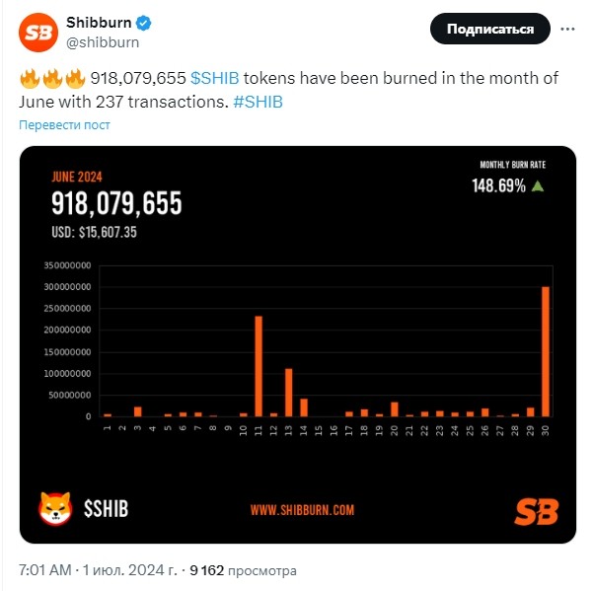Open the @shibburn handle
This screenshot has height=591, width=593.
point(102,42)
